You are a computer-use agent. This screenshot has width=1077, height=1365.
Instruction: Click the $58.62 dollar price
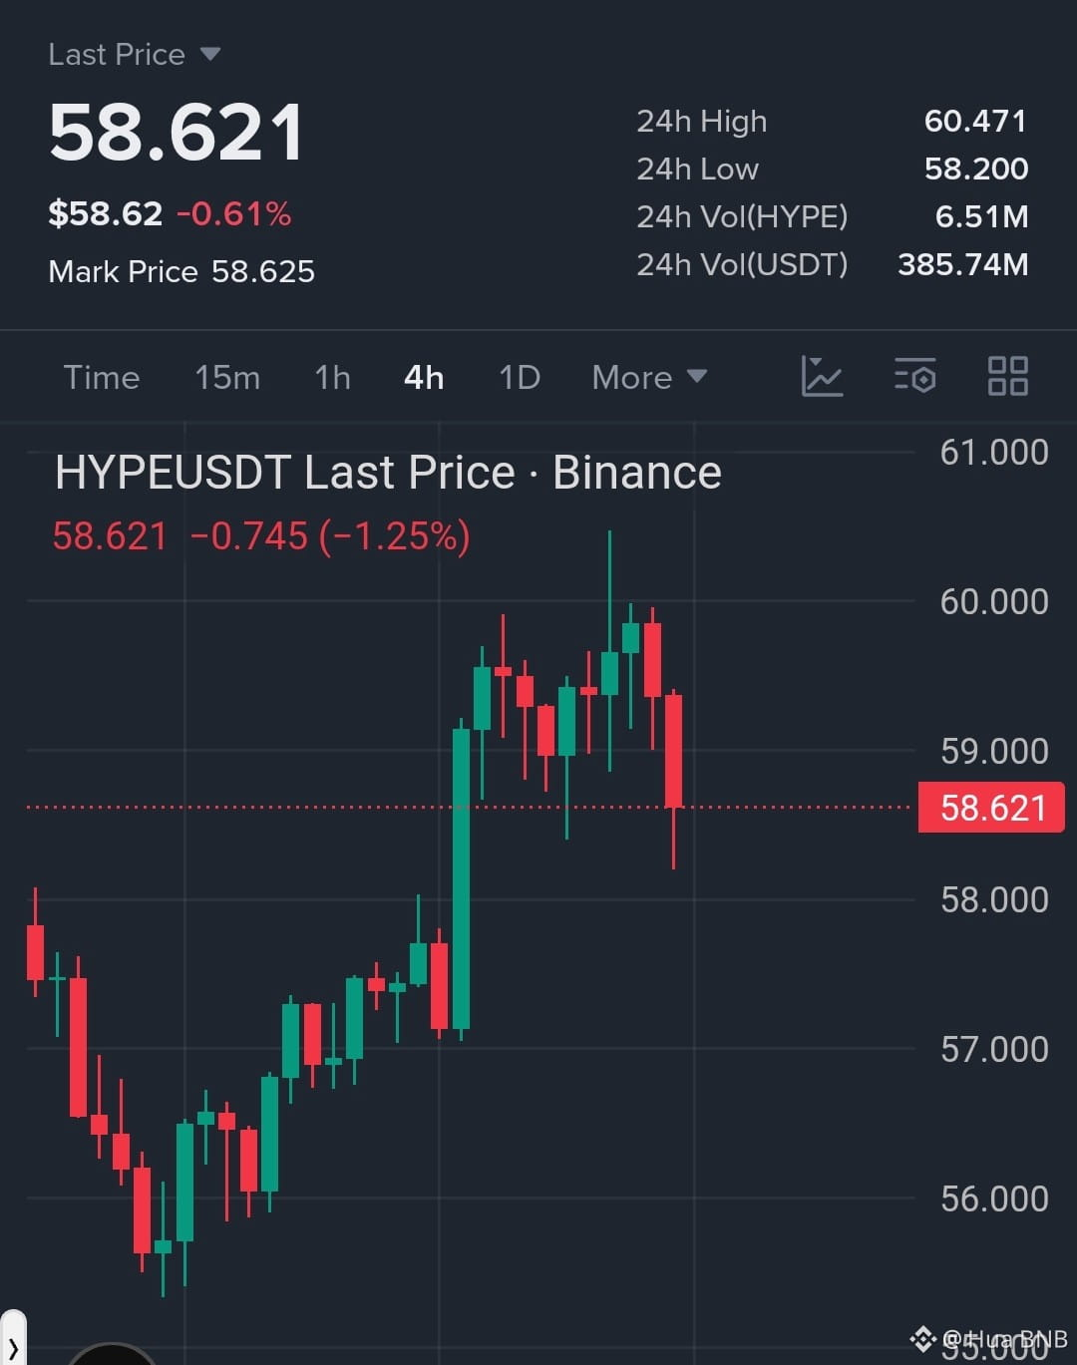105,213
